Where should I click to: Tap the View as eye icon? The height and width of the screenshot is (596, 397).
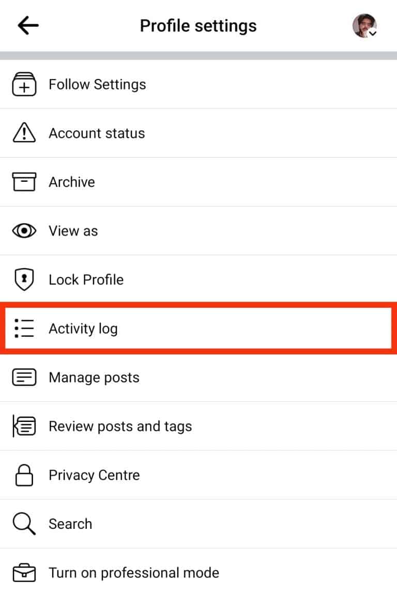24,231
